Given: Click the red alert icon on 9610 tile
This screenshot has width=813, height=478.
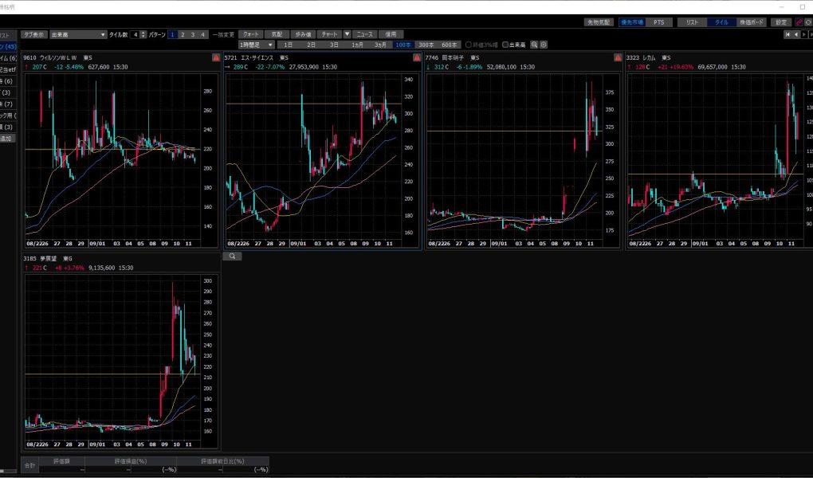Looking at the screenshot, I should 216,59.
